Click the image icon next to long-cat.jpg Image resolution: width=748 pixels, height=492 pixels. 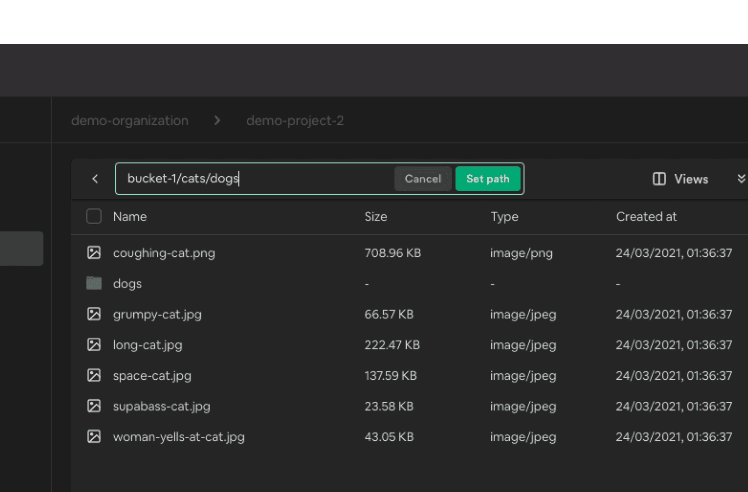(x=94, y=344)
